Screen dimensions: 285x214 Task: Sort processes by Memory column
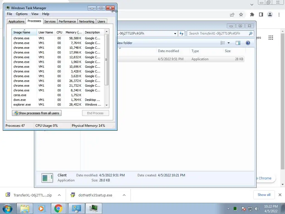[73, 32]
